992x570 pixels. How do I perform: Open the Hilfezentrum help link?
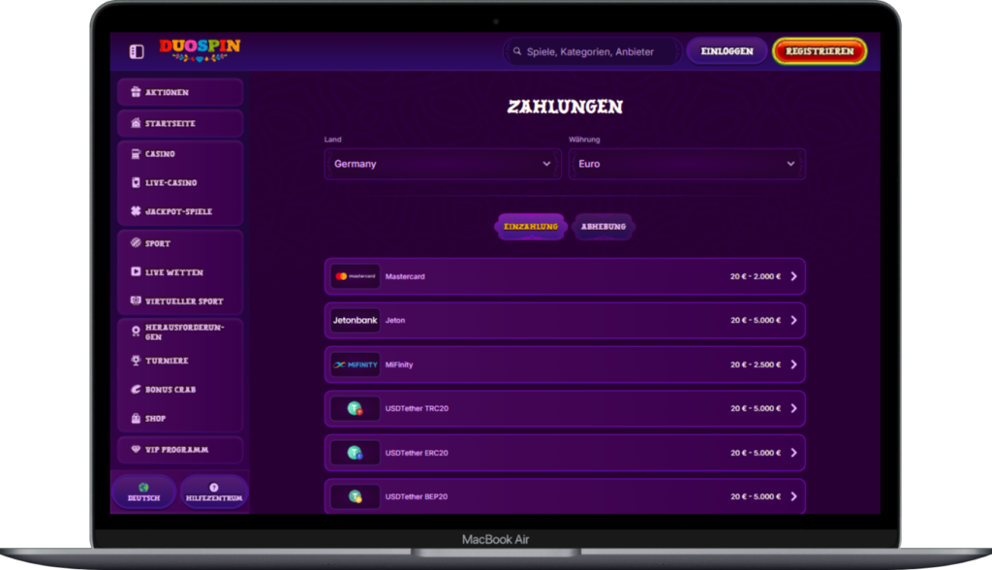213,492
